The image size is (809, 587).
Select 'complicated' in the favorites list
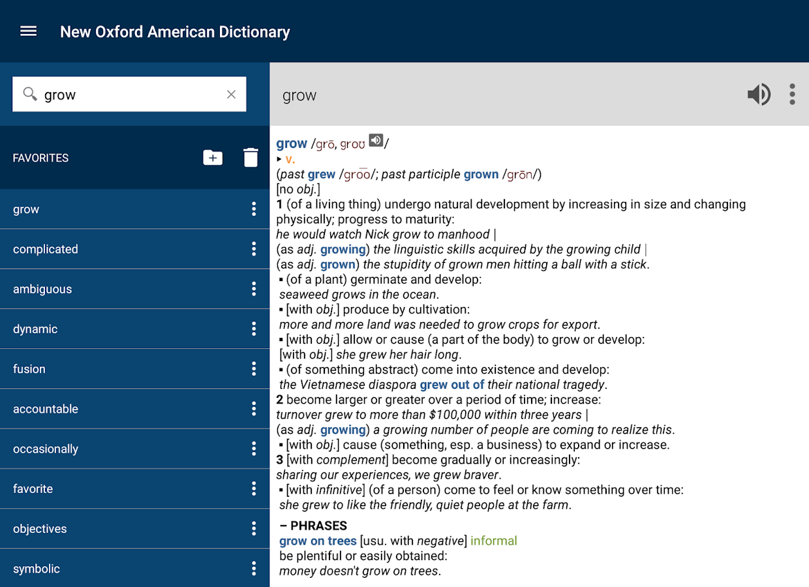pyautogui.click(x=134, y=249)
